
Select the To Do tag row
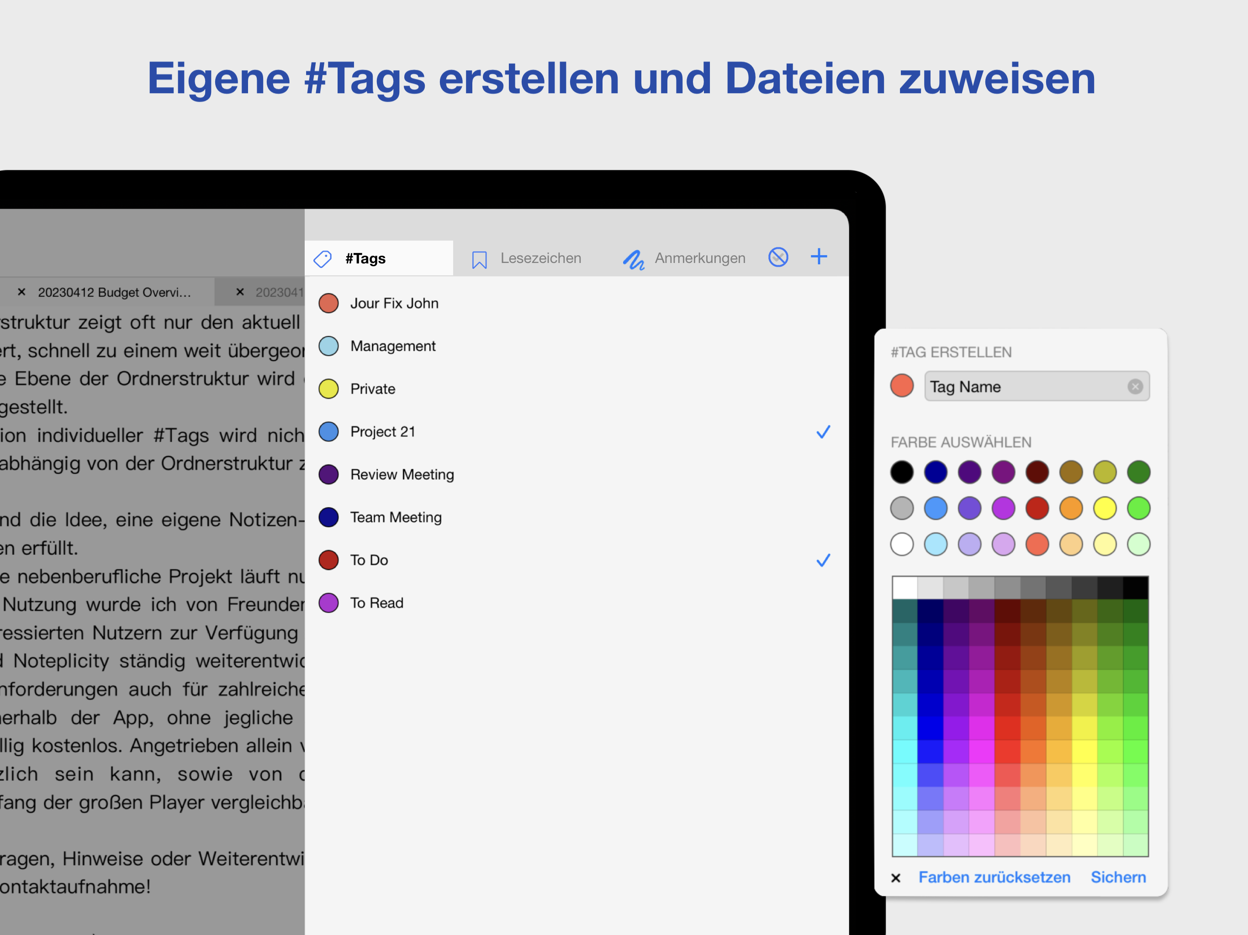(x=576, y=560)
